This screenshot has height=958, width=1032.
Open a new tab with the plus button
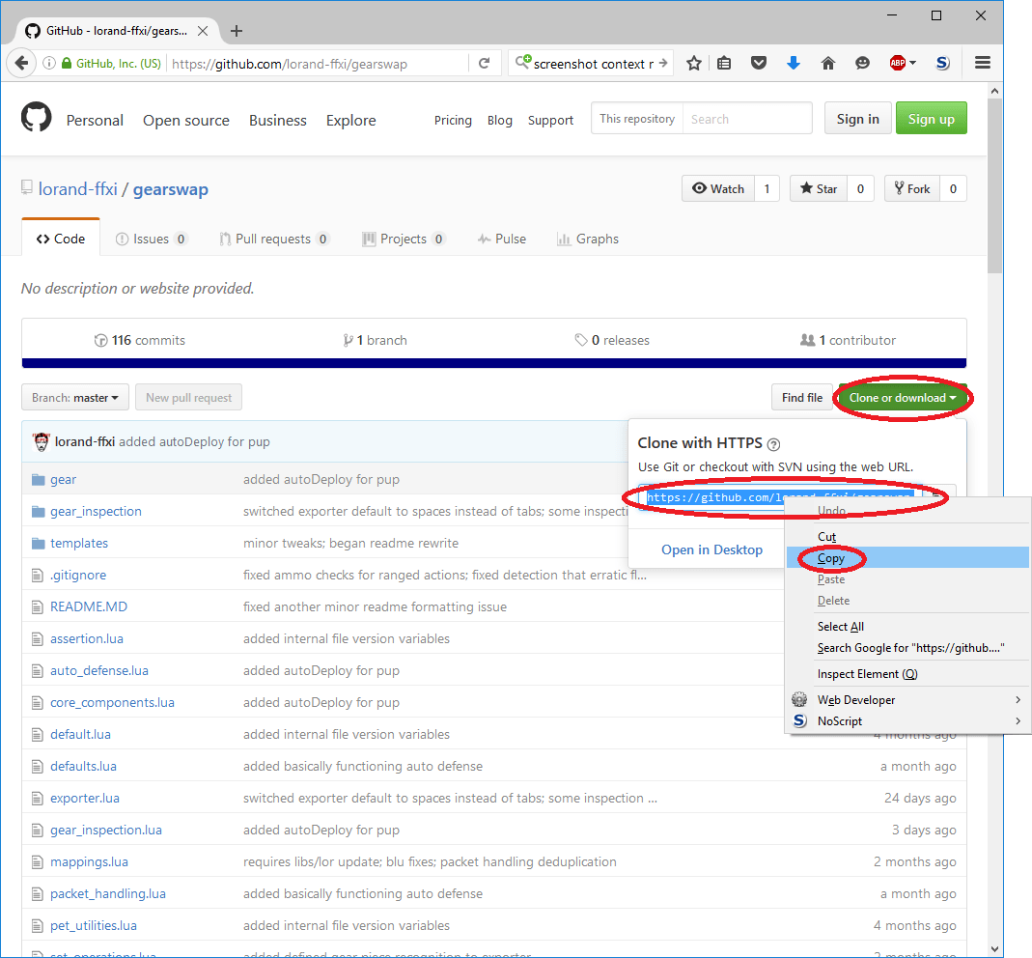[x=237, y=31]
